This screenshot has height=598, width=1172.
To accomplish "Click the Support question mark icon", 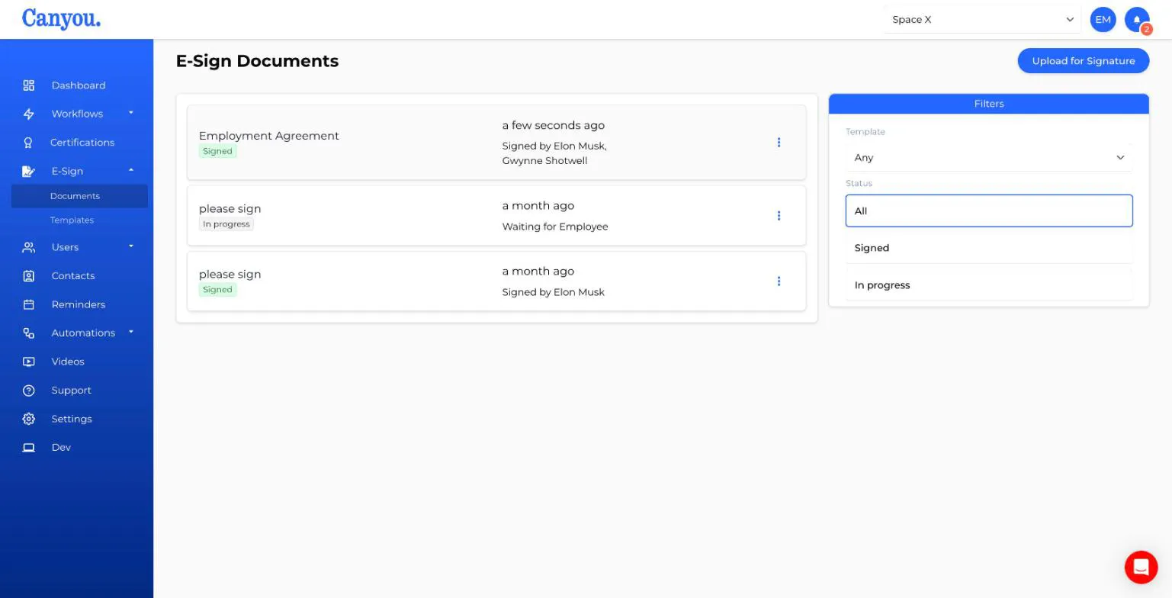I will (29, 391).
